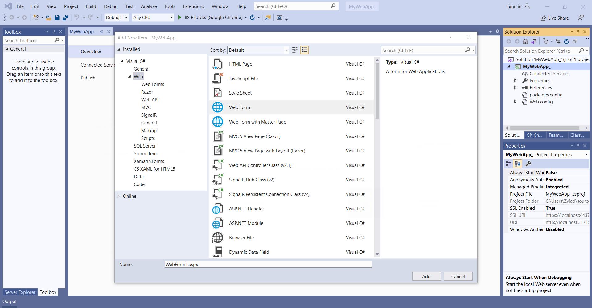The width and height of the screenshot is (592, 308).
Task: Switch to the Server Explorer tab
Action: 20,292
